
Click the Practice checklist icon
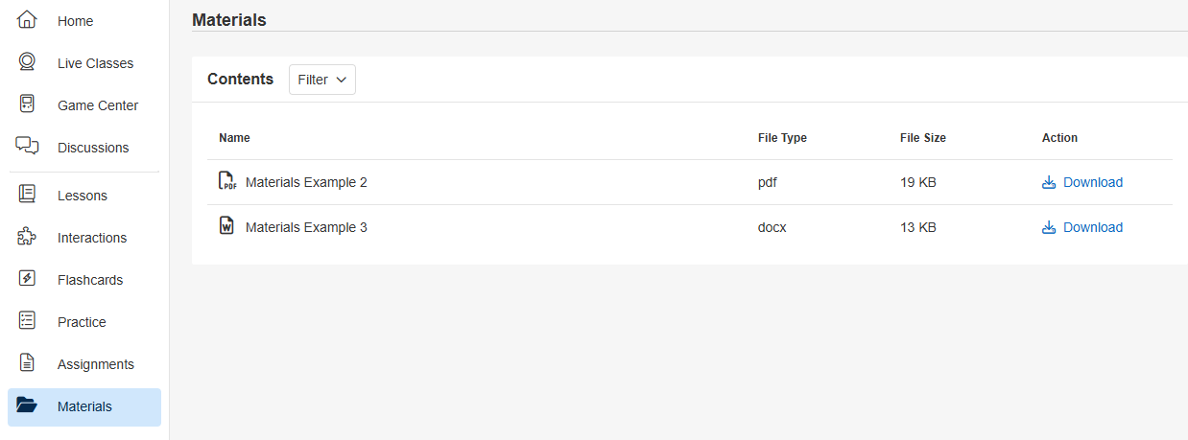click(x=27, y=321)
